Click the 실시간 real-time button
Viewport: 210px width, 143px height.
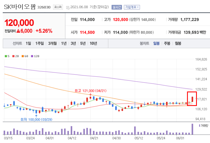[x=117, y=7]
